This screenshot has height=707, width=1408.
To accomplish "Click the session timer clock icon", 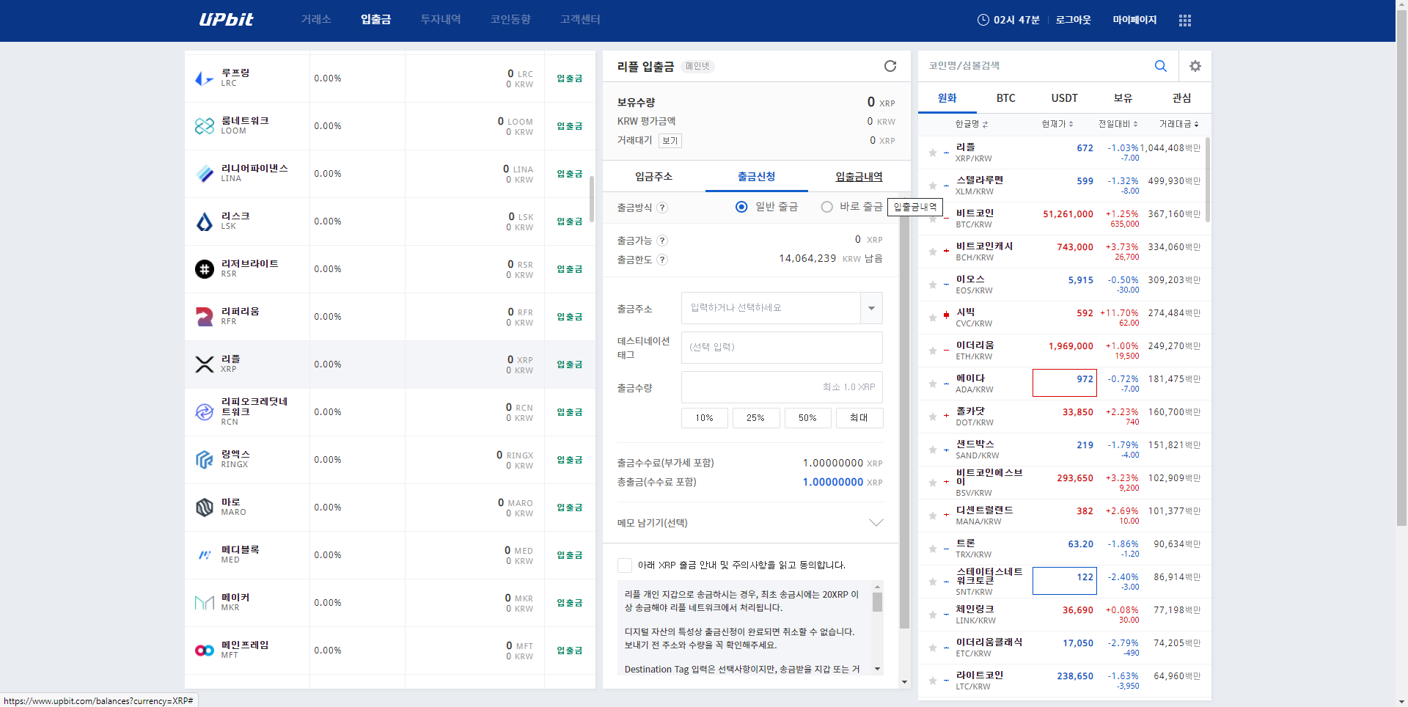I will point(983,20).
